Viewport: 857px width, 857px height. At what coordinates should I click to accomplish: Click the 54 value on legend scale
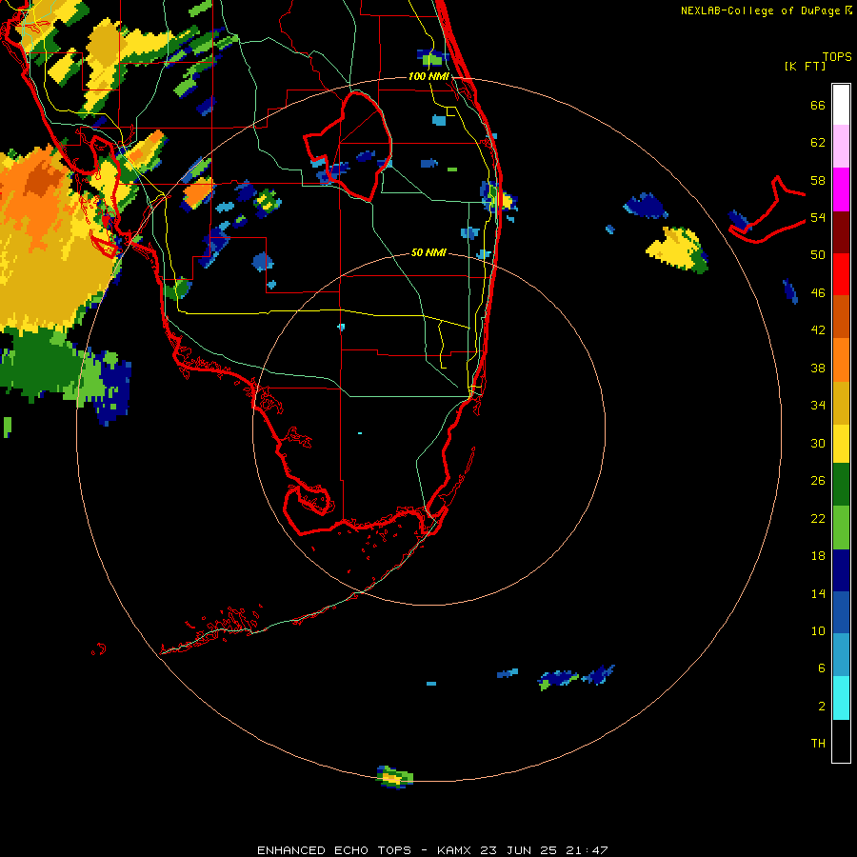click(818, 217)
